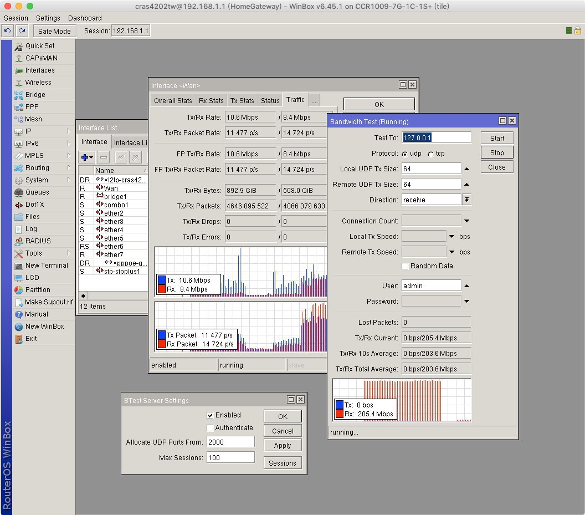Switch to the Overall Stats tab
Image resolution: width=585 pixels, height=515 pixels.
pos(173,101)
